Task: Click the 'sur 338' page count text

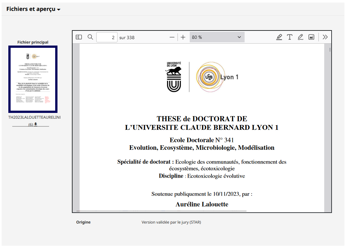Action: click(127, 38)
